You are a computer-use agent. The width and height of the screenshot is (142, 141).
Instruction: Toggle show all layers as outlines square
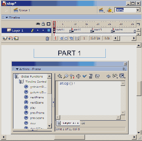pyautogui.click(x=48, y=24)
